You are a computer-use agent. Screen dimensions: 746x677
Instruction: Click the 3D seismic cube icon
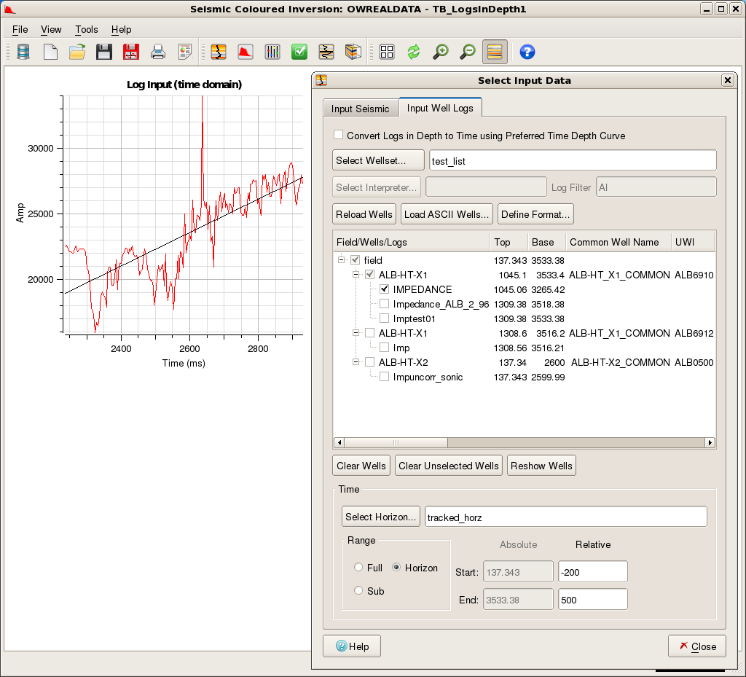(353, 52)
